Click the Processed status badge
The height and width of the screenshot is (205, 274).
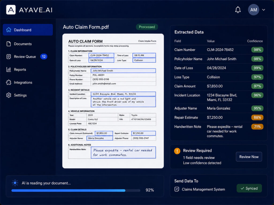coord(147,27)
